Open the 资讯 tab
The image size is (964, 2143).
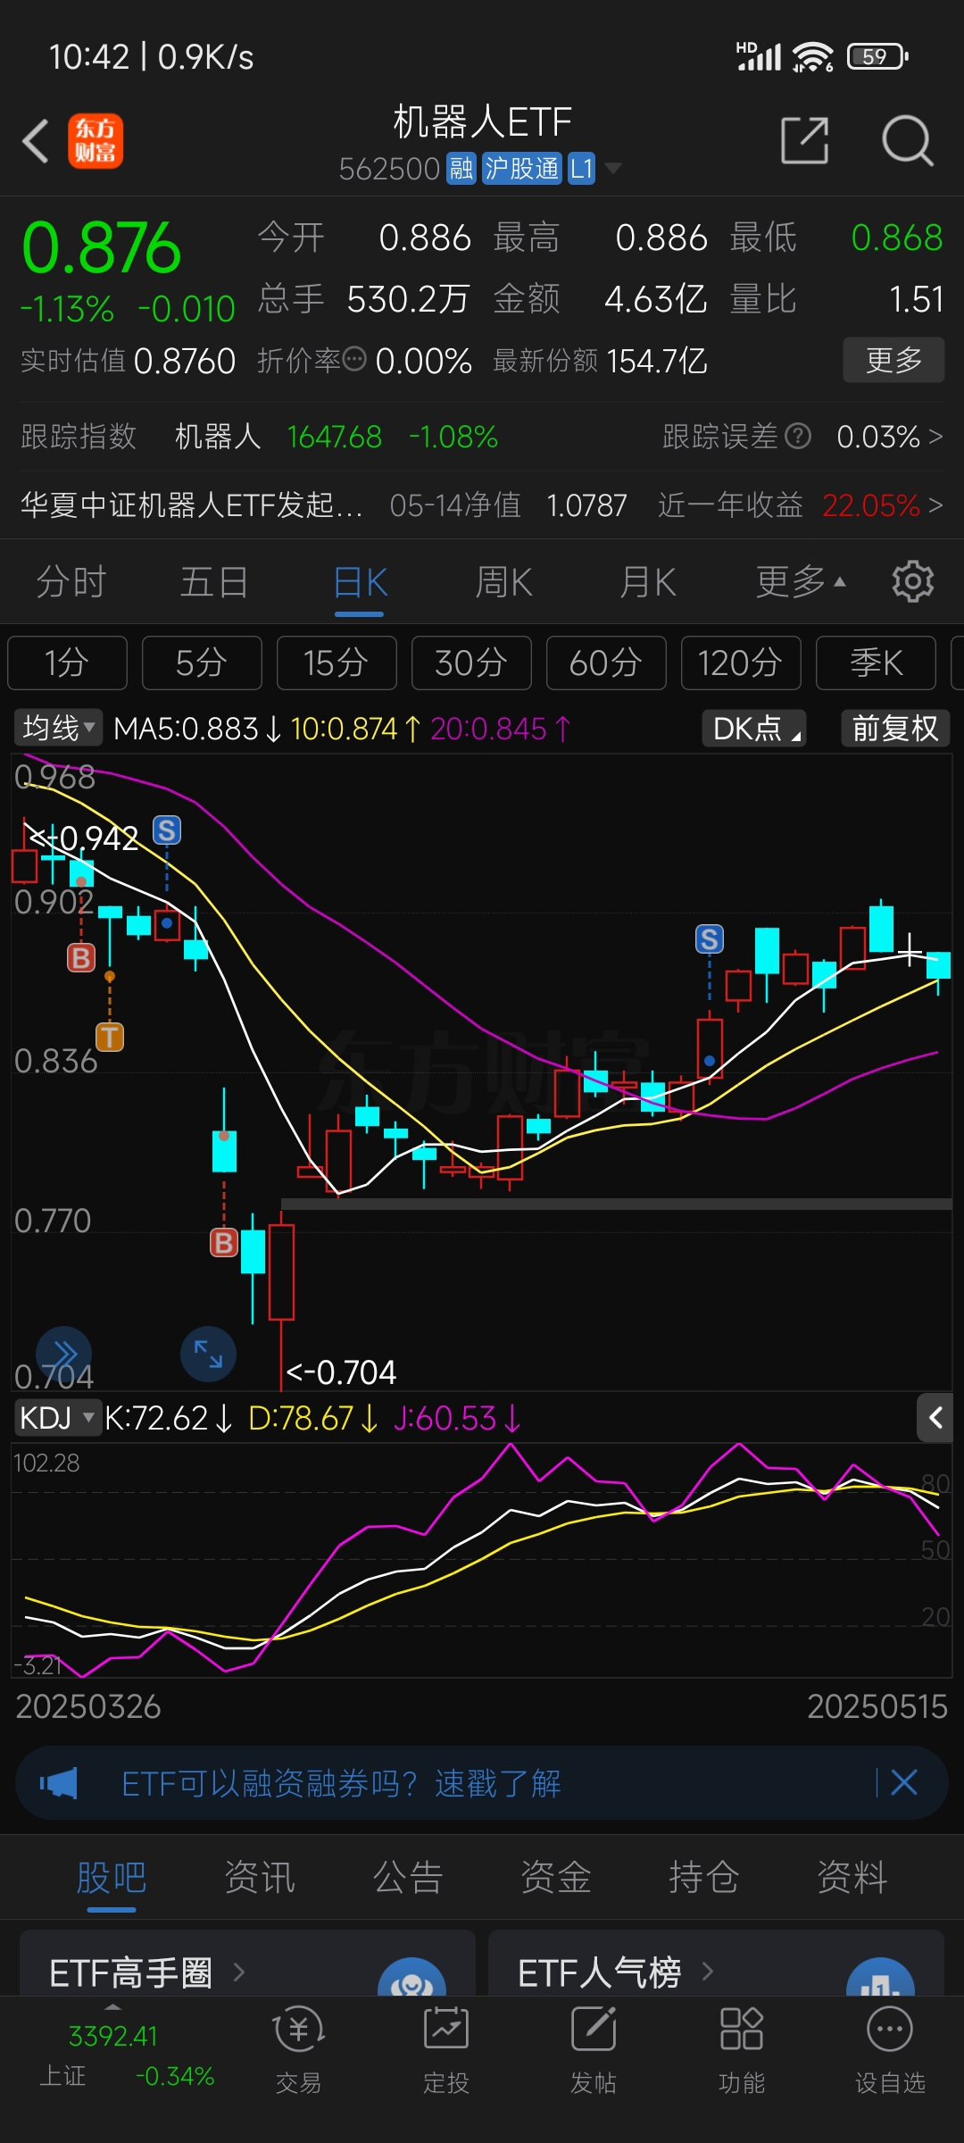coord(260,1877)
